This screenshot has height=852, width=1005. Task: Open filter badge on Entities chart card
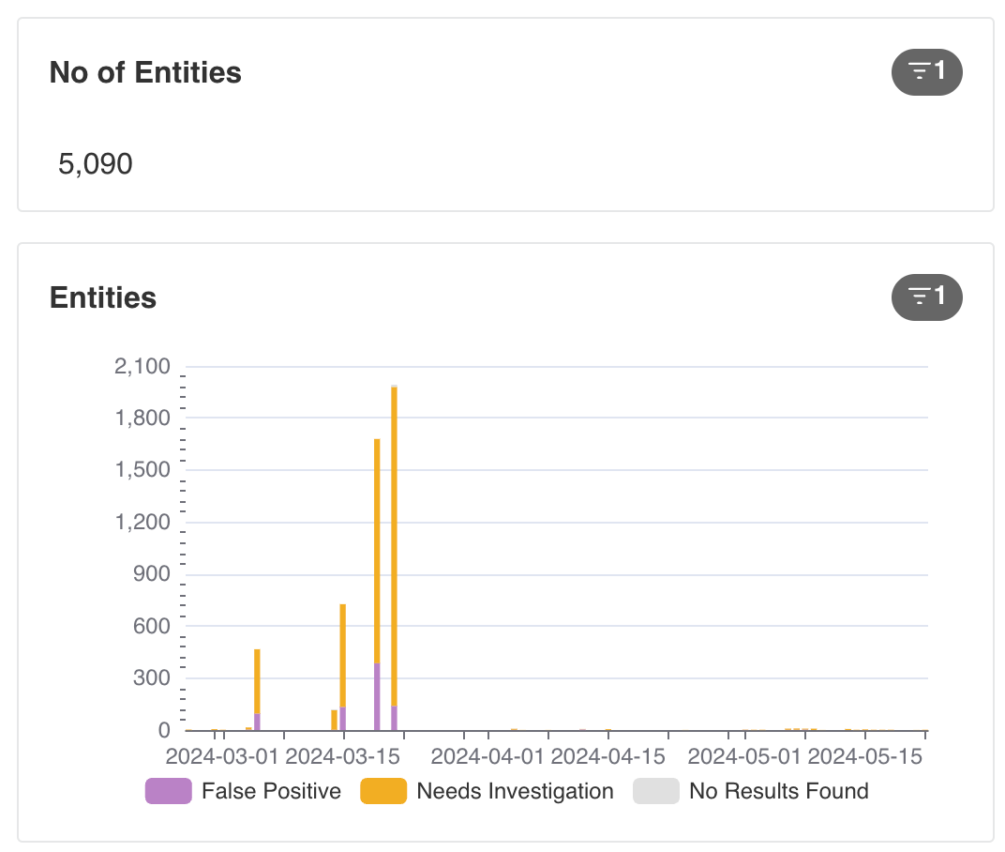pos(926,297)
